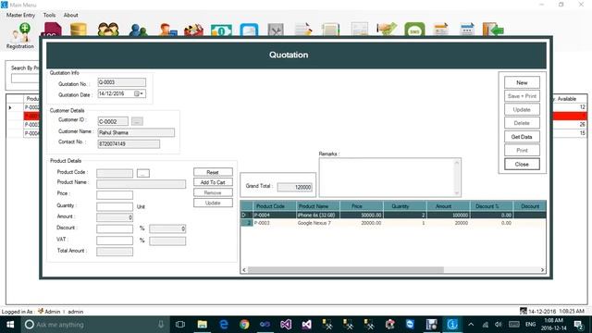Viewport: 592px width, 333px height.
Task: Select the Google Nexus 7 cell
Action: pos(317,223)
